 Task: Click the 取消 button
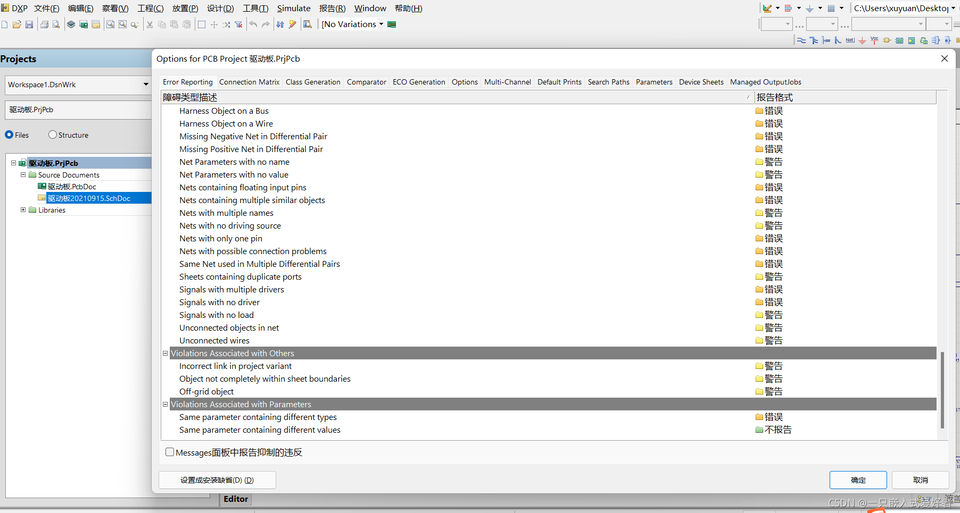click(x=920, y=480)
